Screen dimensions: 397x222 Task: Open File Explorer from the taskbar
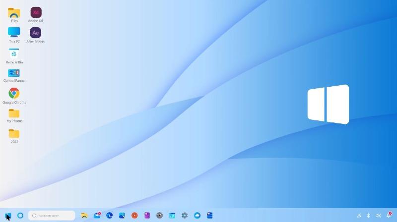click(84, 216)
